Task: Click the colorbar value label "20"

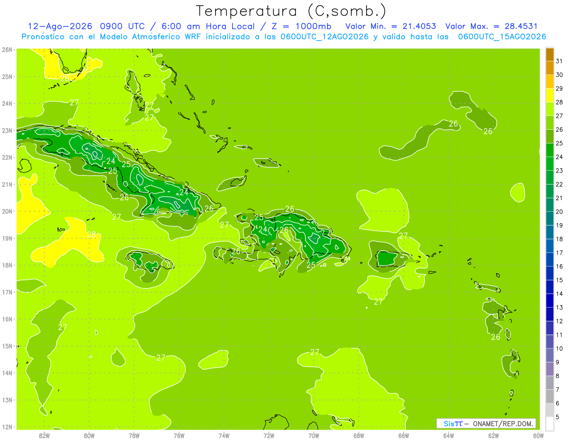Action: (x=560, y=212)
